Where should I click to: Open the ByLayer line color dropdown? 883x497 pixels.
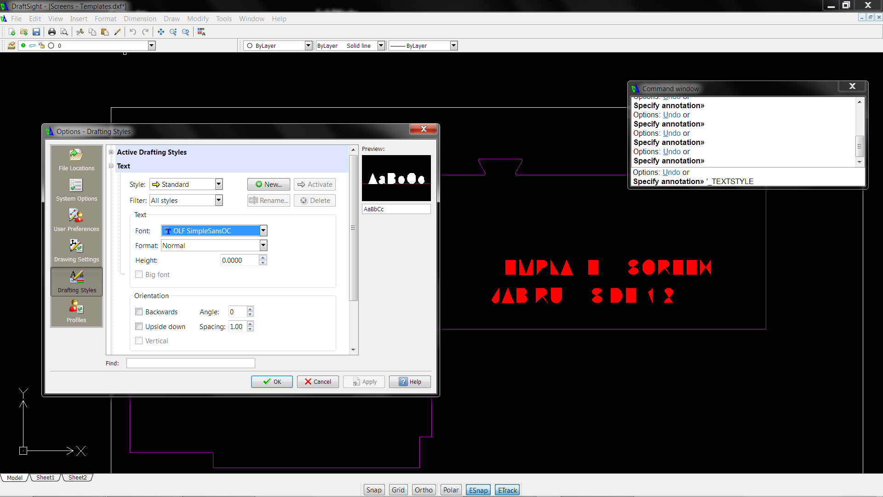pyautogui.click(x=309, y=46)
